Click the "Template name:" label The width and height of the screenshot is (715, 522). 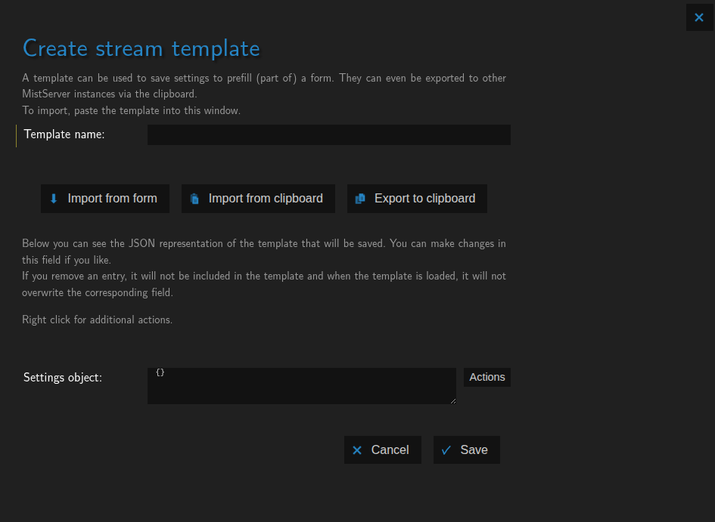[64, 134]
